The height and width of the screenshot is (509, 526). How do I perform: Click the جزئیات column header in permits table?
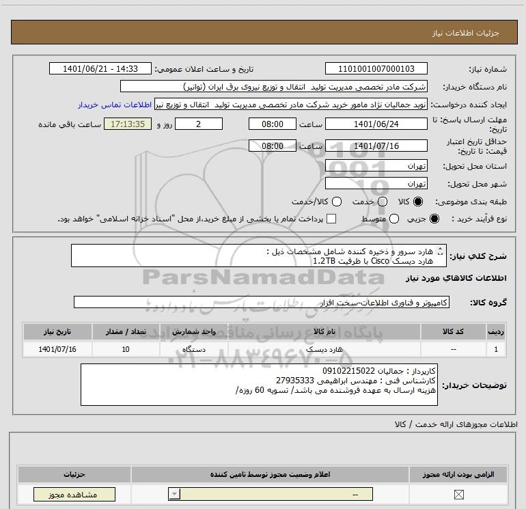pyautogui.click(x=74, y=474)
